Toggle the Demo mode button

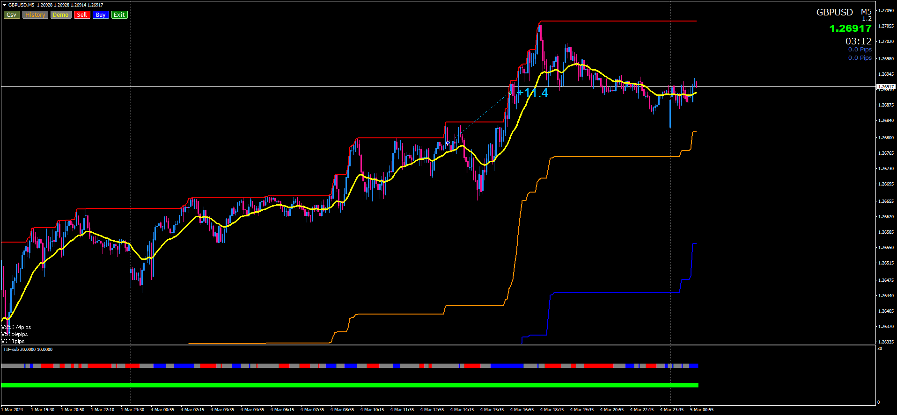(61, 15)
